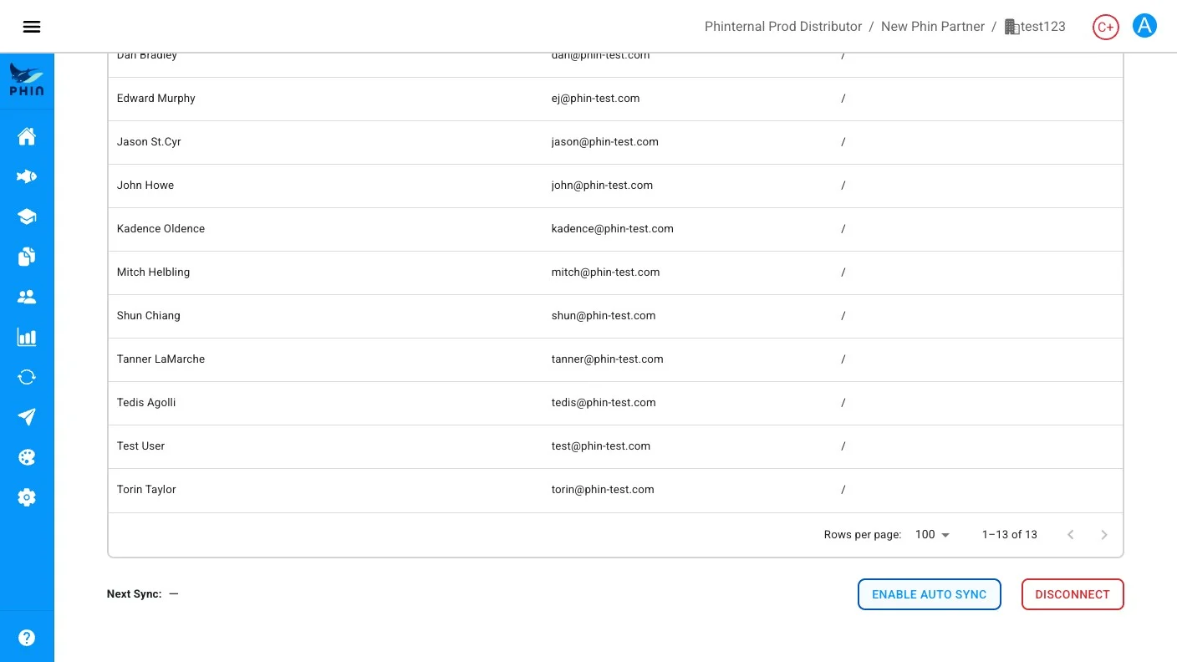Open the analytics bar chart icon

(x=27, y=337)
